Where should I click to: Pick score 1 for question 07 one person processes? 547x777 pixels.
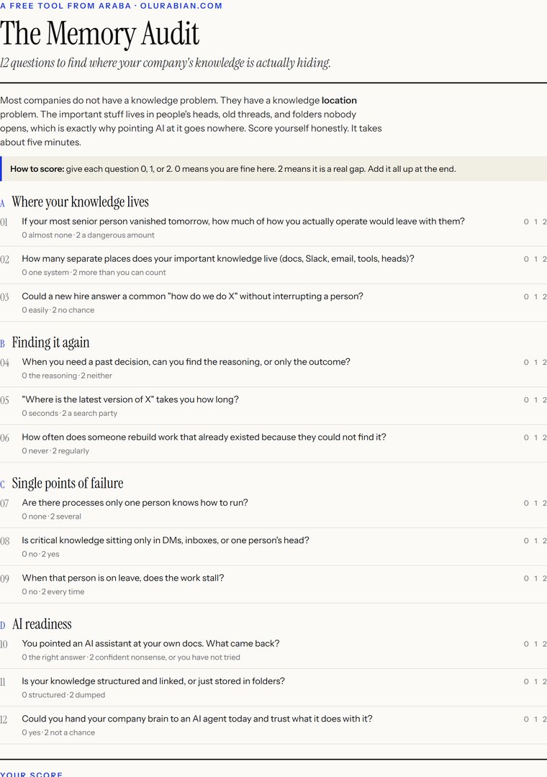point(535,503)
